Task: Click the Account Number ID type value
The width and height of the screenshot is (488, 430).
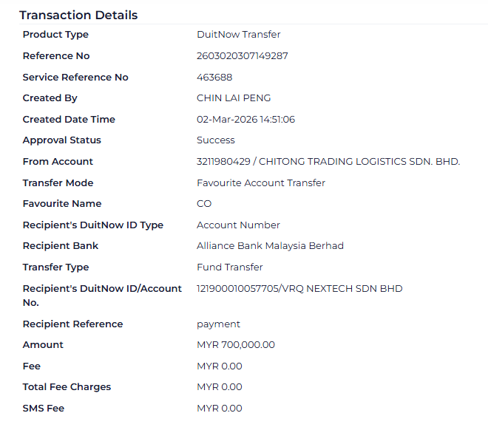Action: [238, 225]
